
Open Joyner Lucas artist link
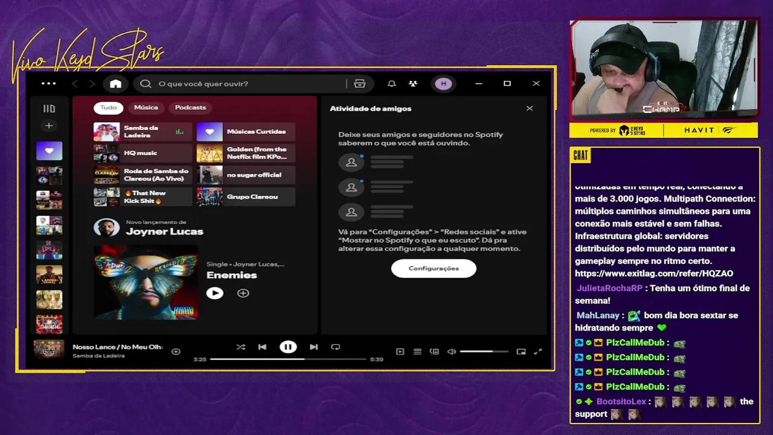coord(164,232)
